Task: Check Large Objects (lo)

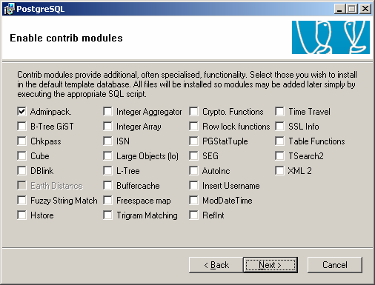Action: point(107,156)
